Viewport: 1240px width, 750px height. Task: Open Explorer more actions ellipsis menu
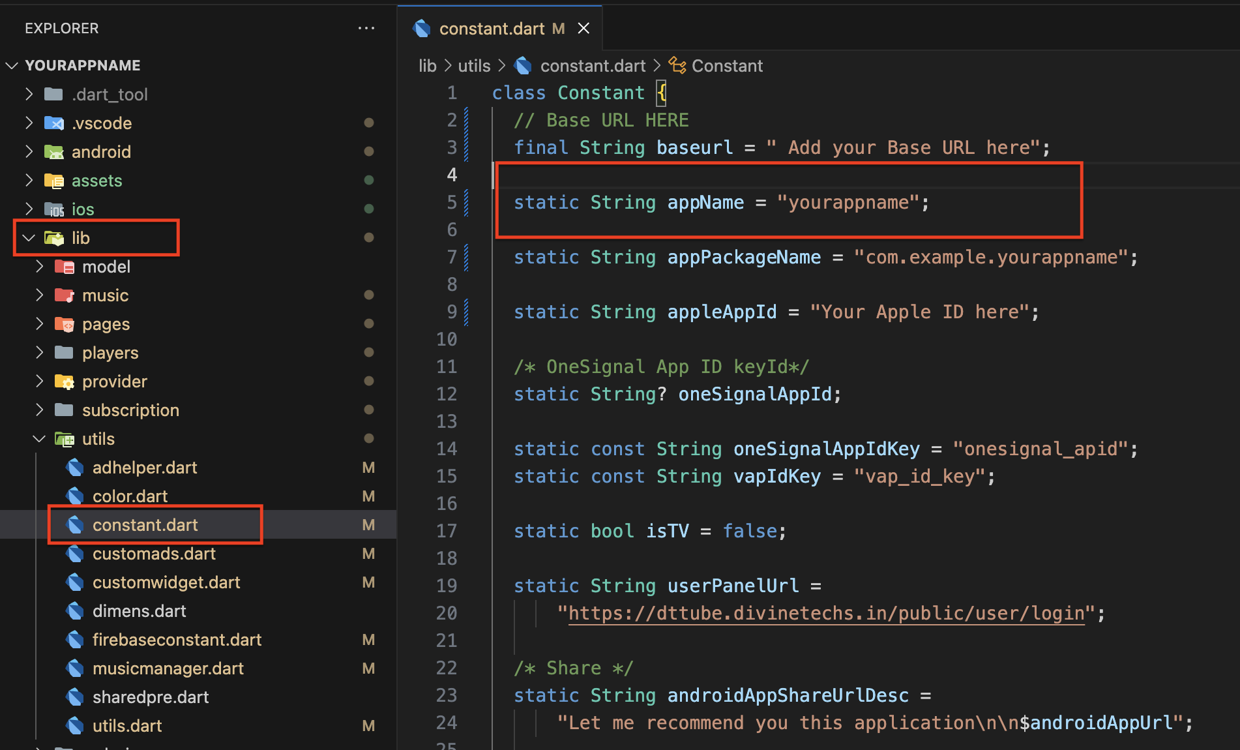(366, 28)
